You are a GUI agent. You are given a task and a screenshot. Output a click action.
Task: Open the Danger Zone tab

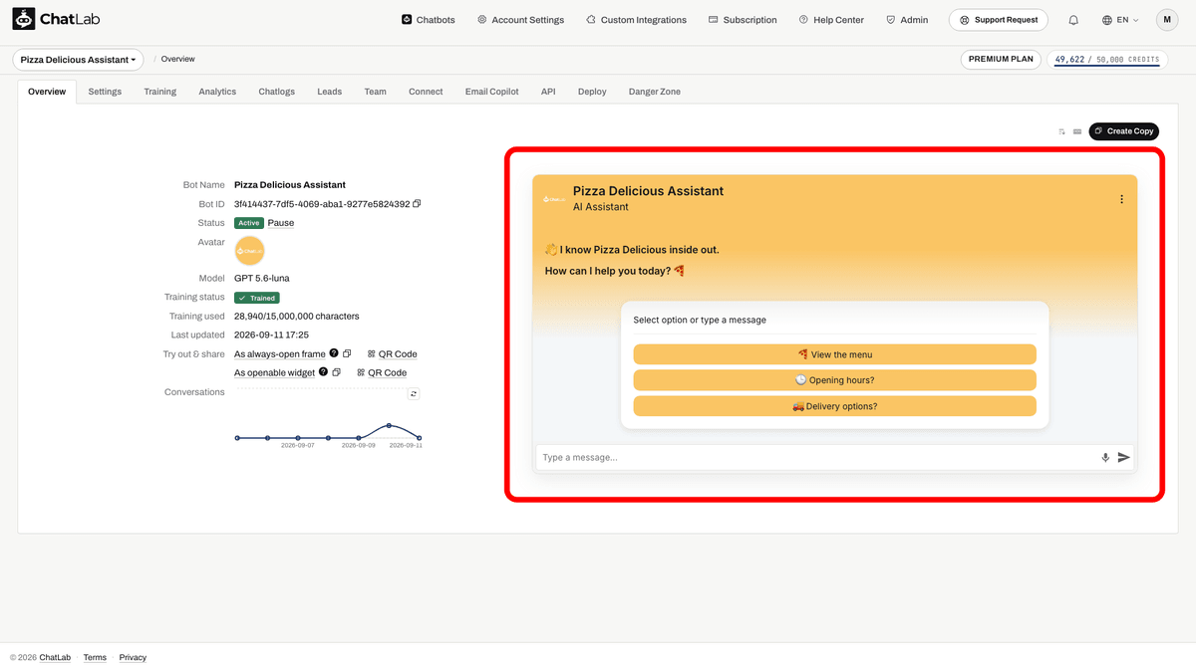pyautogui.click(x=655, y=92)
